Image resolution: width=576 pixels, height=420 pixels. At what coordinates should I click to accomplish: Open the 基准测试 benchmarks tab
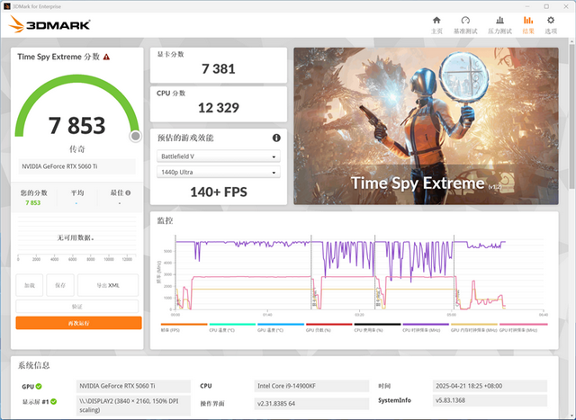point(465,25)
